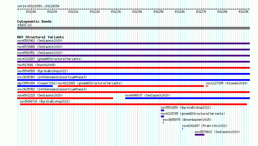Click the nsv6498037 (Sedlazeck2020) label
The height and width of the screenshot is (146, 258).
148,95
